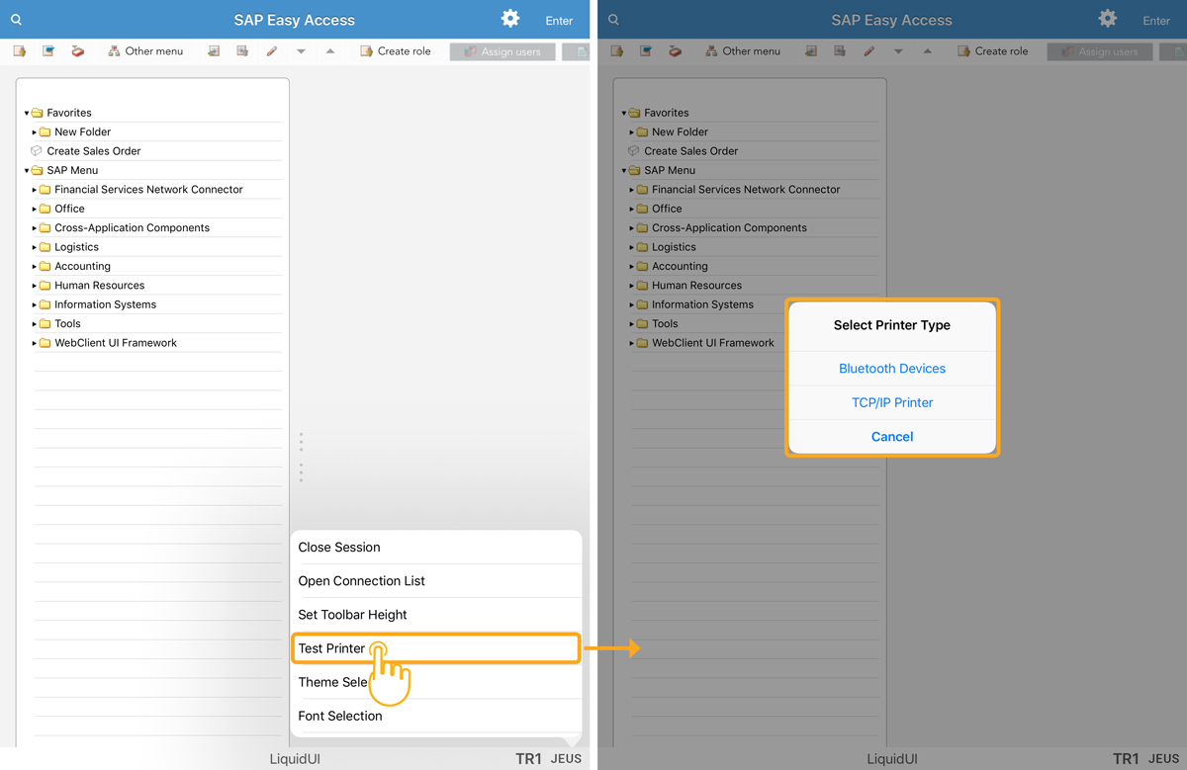This screenshot has width=1187, height=770.
Task: Select TCP/IP Printer option in dialog
Action: 892,402
